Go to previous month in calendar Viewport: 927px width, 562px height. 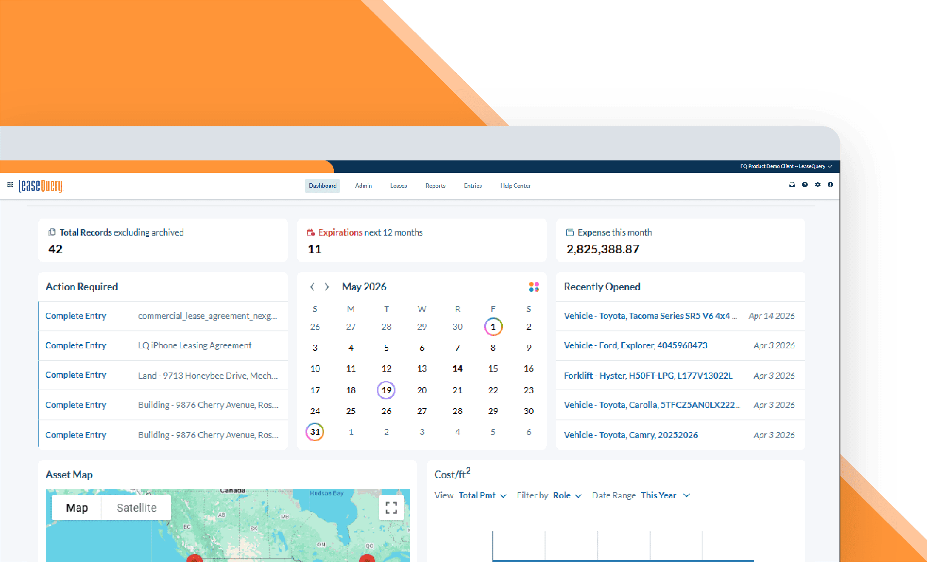(x=312, y=287)
